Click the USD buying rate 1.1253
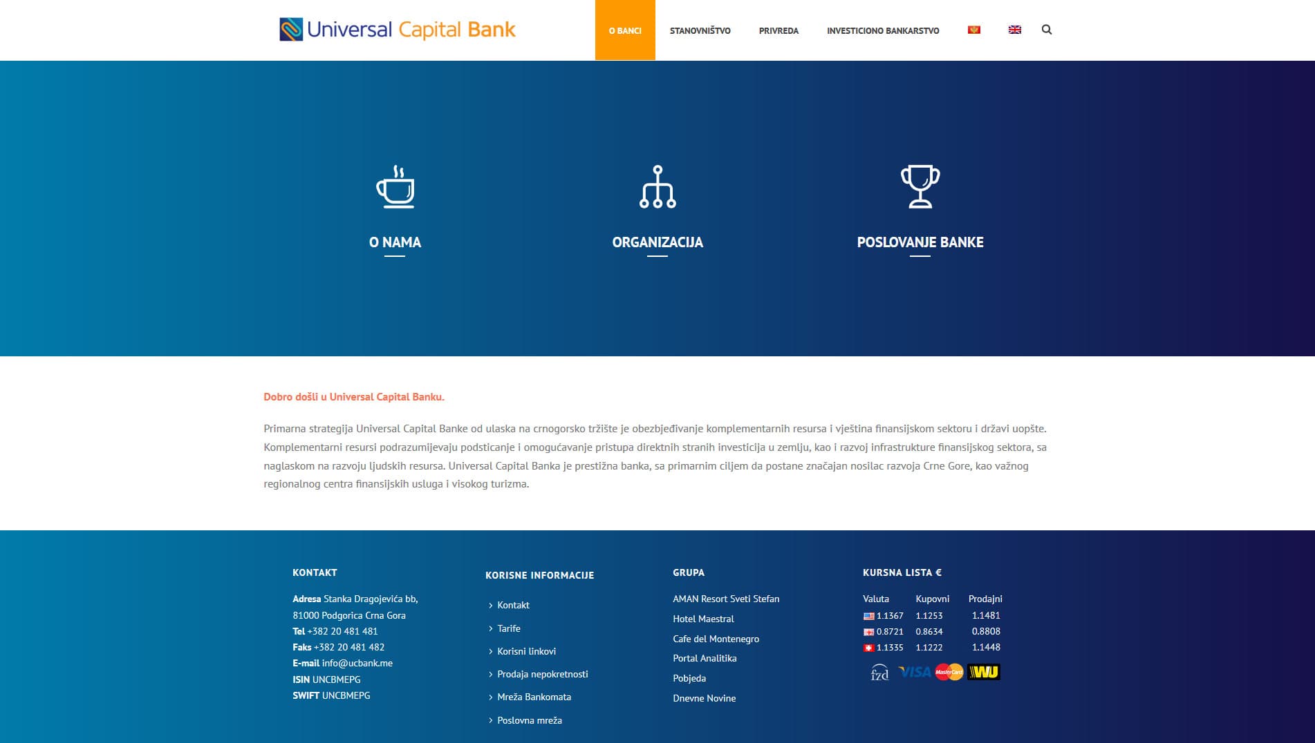 929,615
